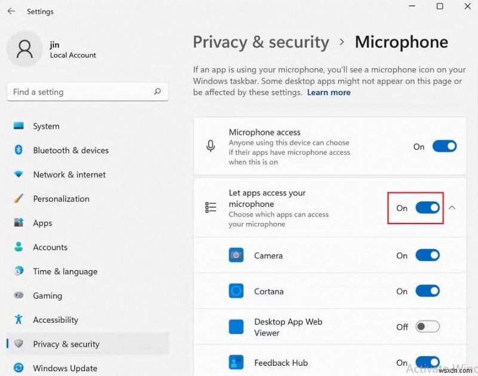Collapse the Let apps access your microphone section
The image size is (478, 376).
(x=452, y=207)
